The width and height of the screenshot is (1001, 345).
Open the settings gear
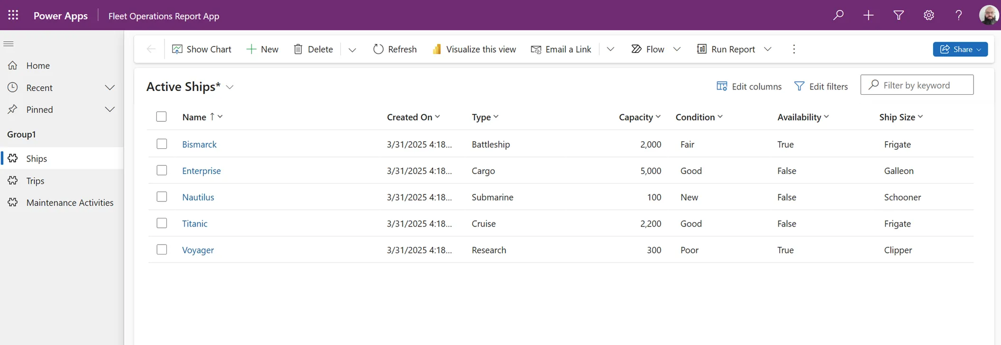(x=928, y=15)
